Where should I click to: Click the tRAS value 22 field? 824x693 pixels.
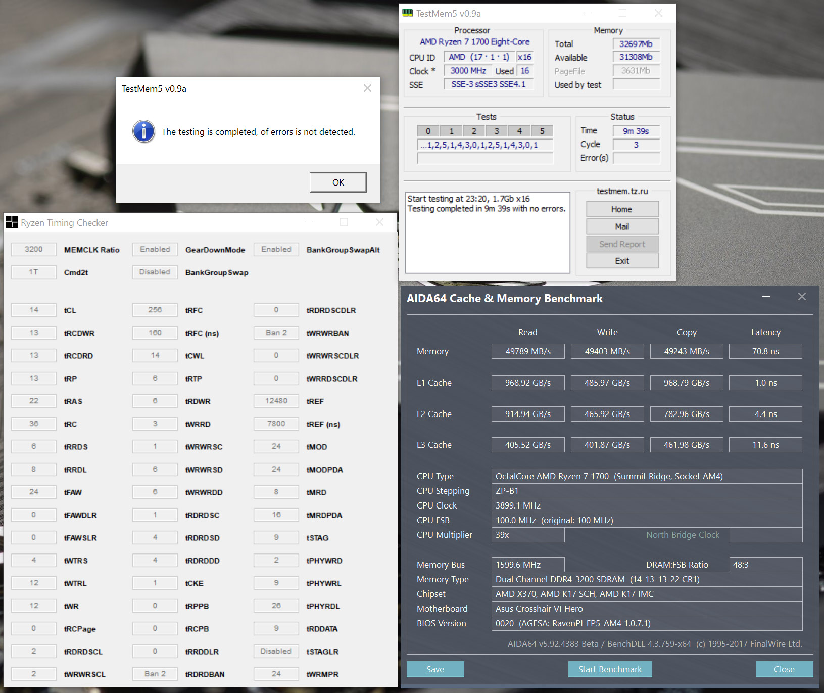click(x=34, y=401)
